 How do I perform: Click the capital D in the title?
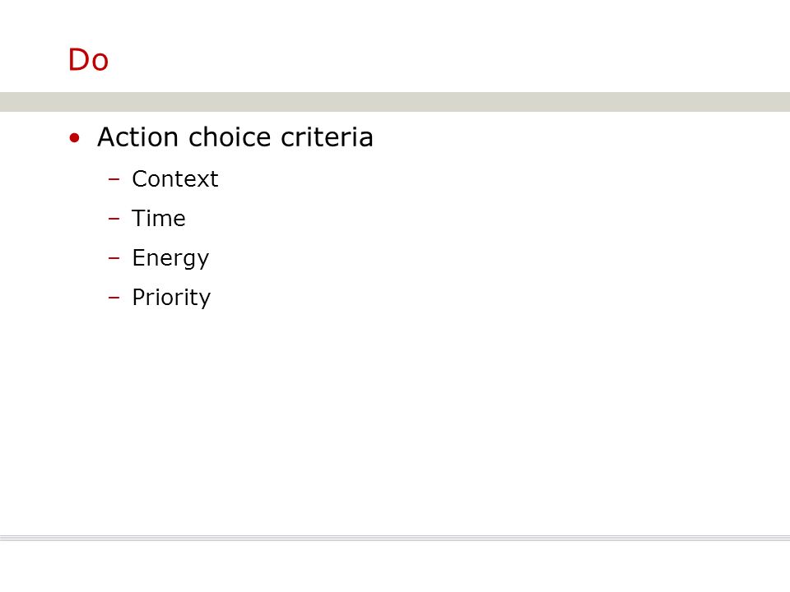click(79, 60)
